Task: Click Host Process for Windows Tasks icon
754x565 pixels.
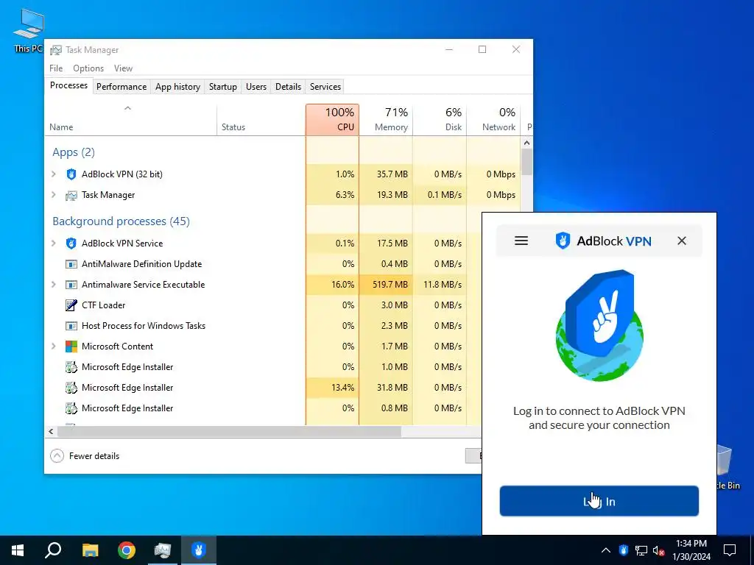Action: coord(71,326)
